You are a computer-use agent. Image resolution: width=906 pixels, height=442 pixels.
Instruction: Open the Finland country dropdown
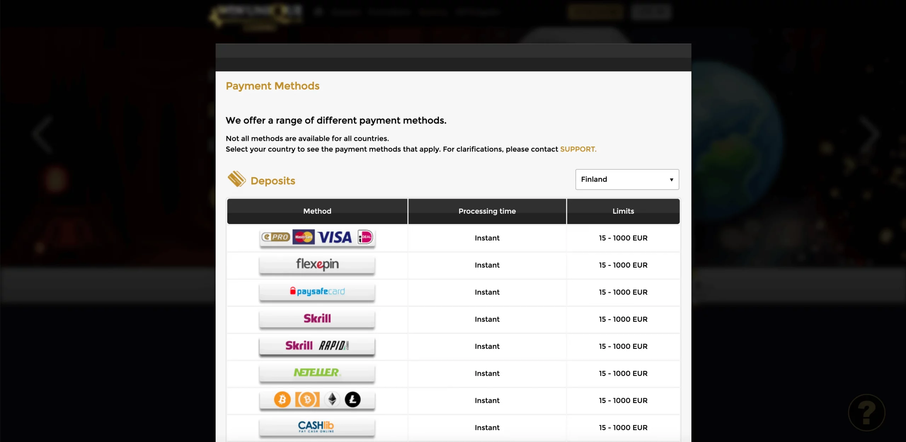[x=627, y=179]
